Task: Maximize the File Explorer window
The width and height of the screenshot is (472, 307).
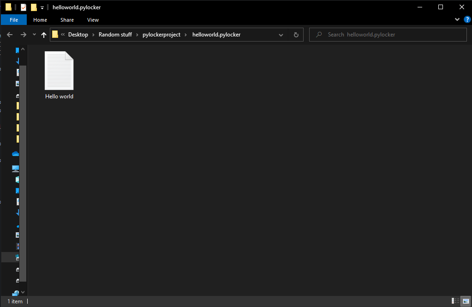Action: pos(441,7)
